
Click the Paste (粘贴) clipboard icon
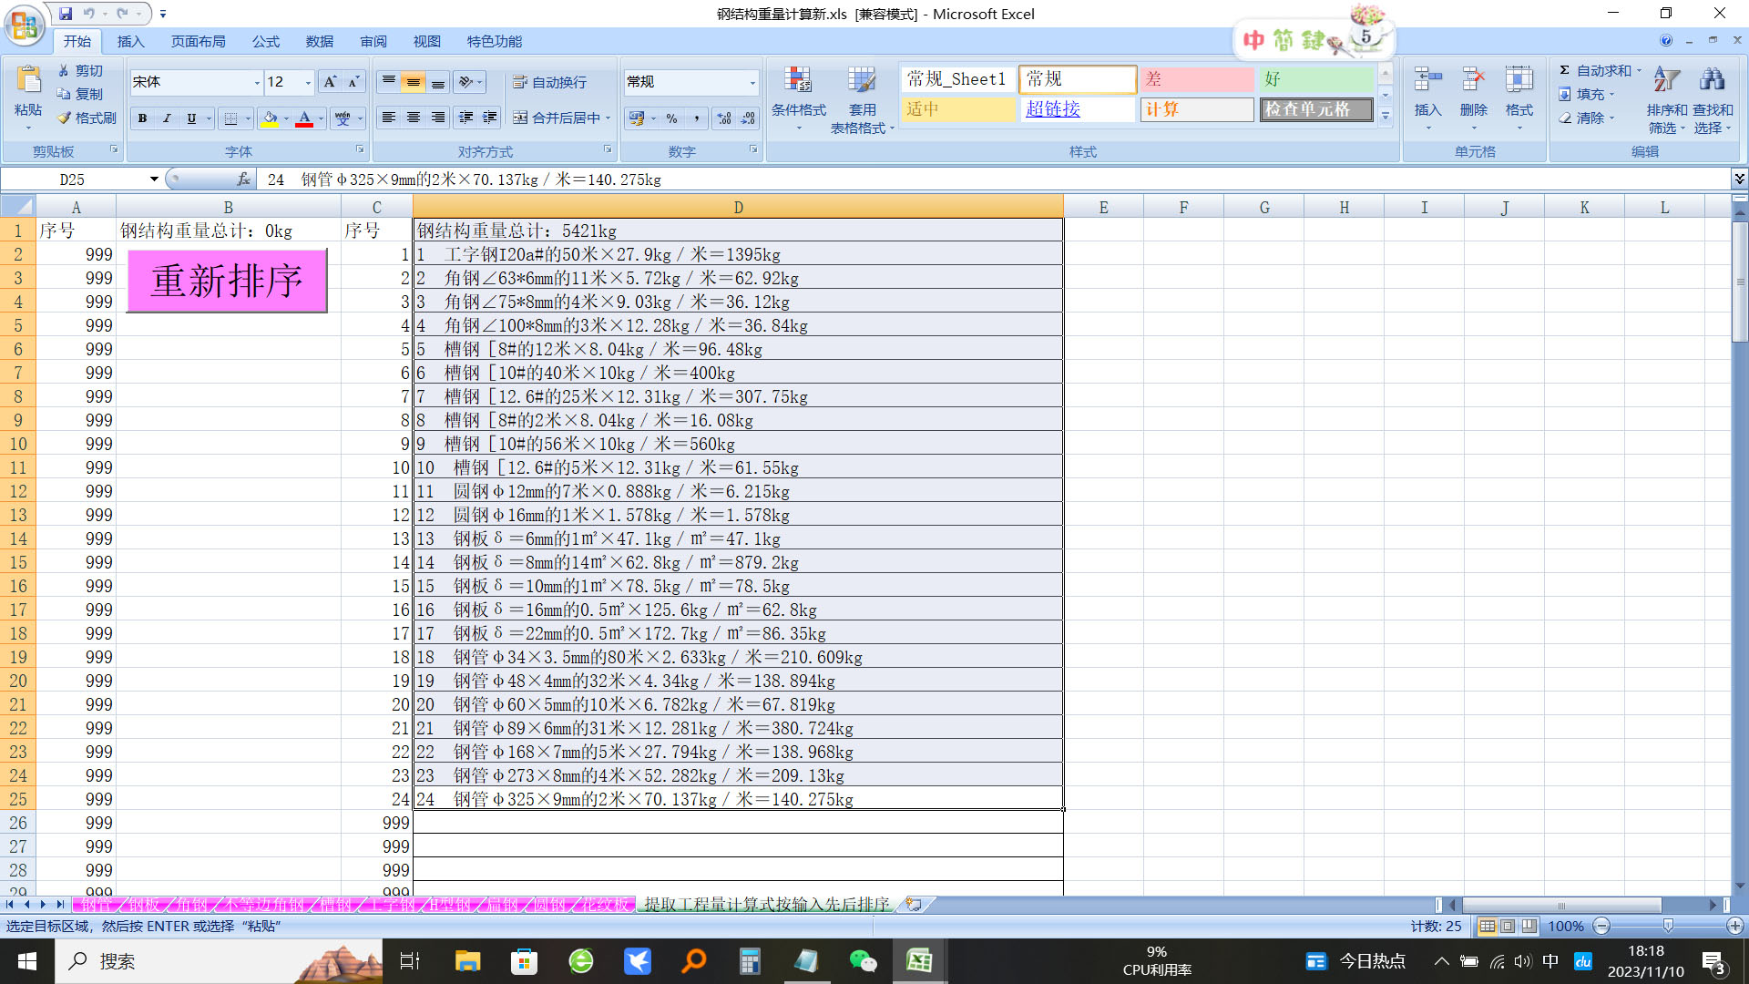tap(28, 80)
